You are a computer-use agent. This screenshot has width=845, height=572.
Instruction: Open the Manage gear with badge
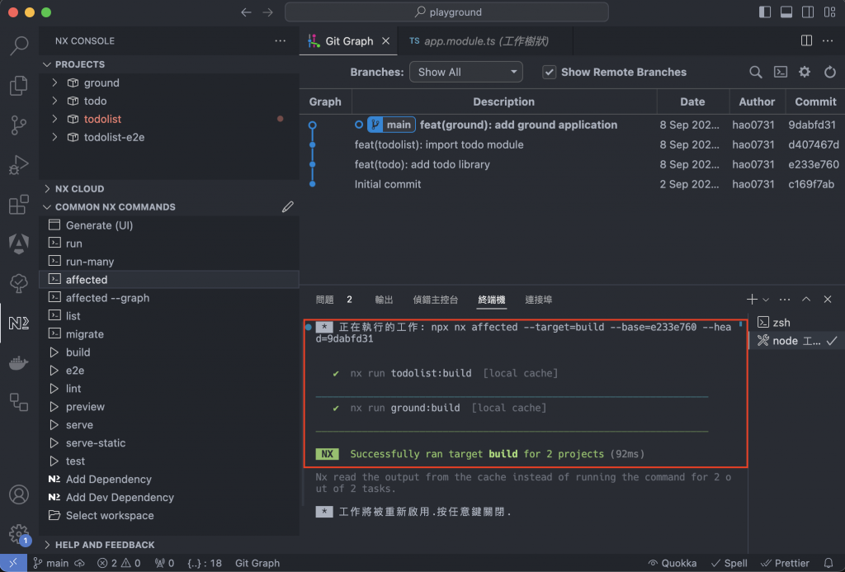pyautogui.click(x=19, y=534)
